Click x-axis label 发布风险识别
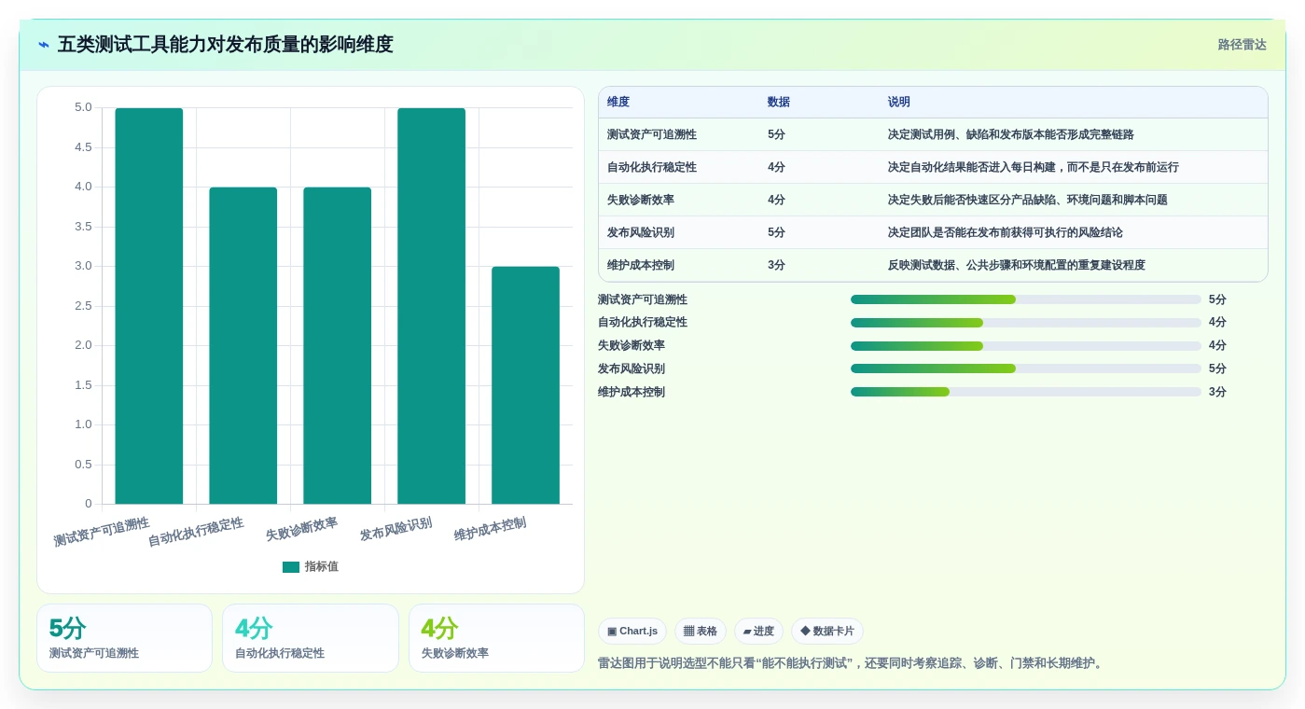The image size is (1305, 709). pyautogui.click(x=396, y=529)
